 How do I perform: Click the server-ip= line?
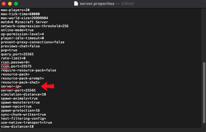tap(11, 86)
